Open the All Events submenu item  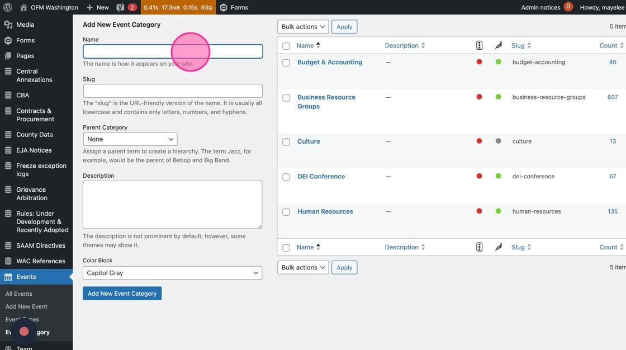19,294
